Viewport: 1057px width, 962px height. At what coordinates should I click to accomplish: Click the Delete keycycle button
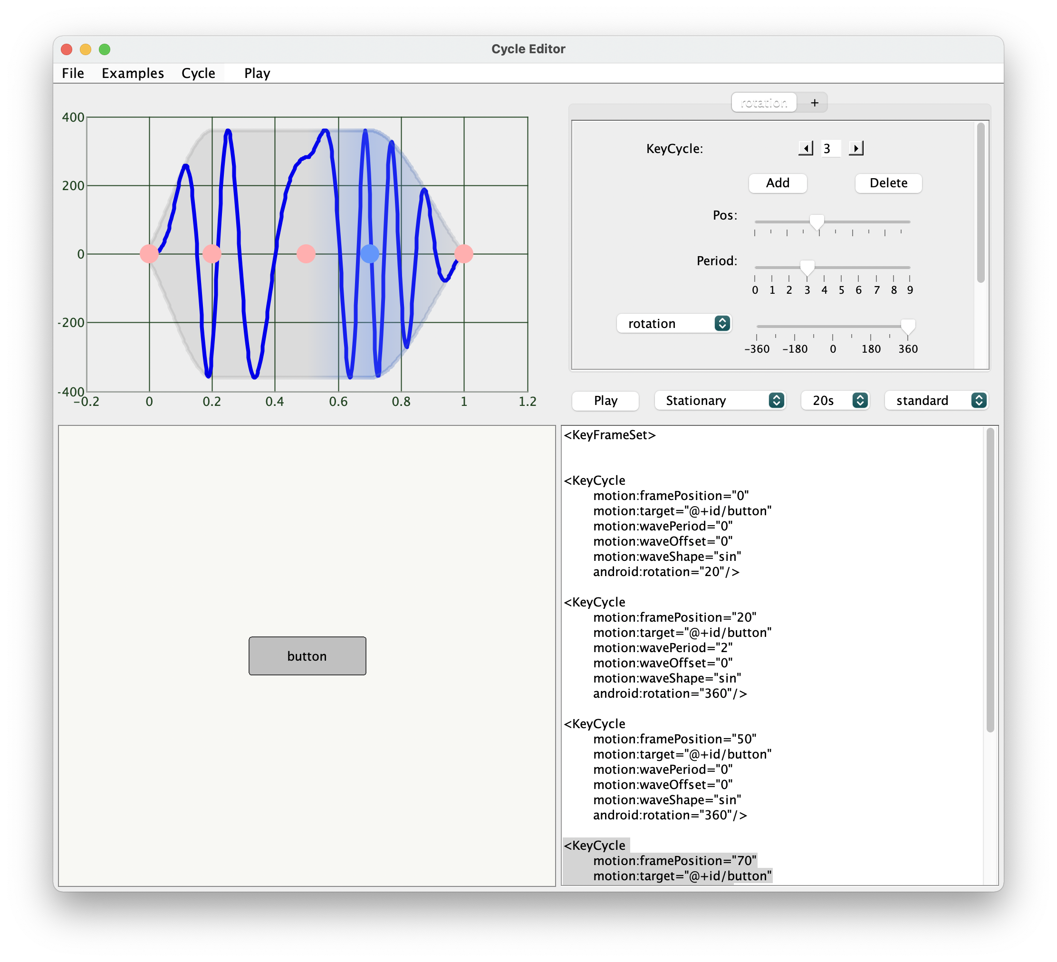tap(888, 183)
